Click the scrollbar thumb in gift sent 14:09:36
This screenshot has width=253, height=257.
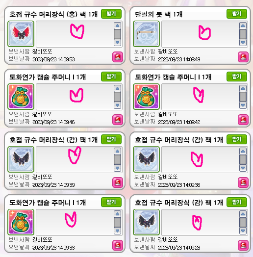[243, 159]
